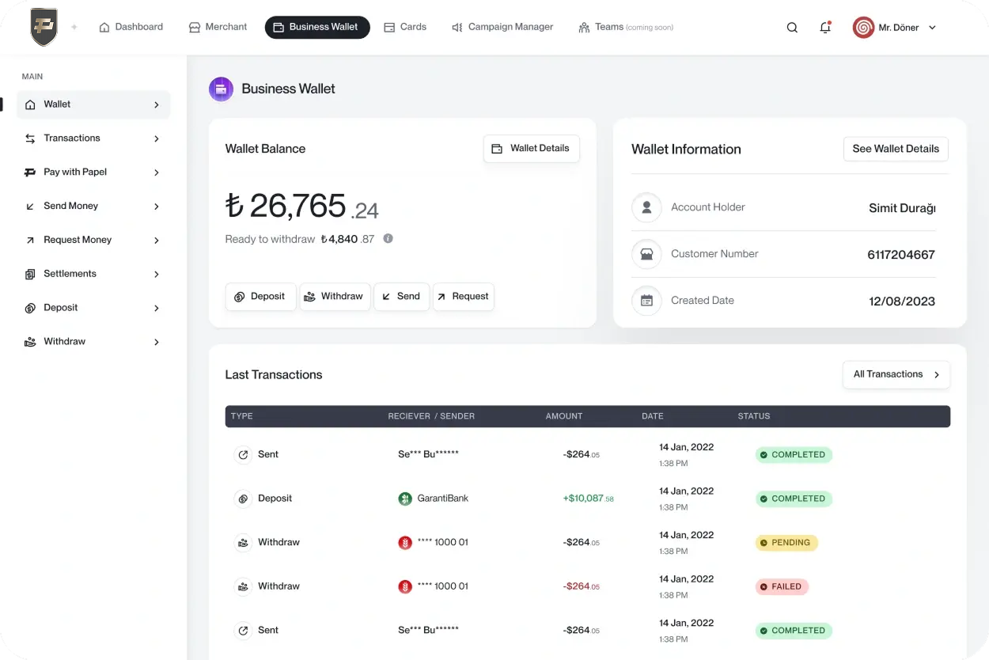
Task: Click the Created Date calendar icon
Action: click(646, 301)
